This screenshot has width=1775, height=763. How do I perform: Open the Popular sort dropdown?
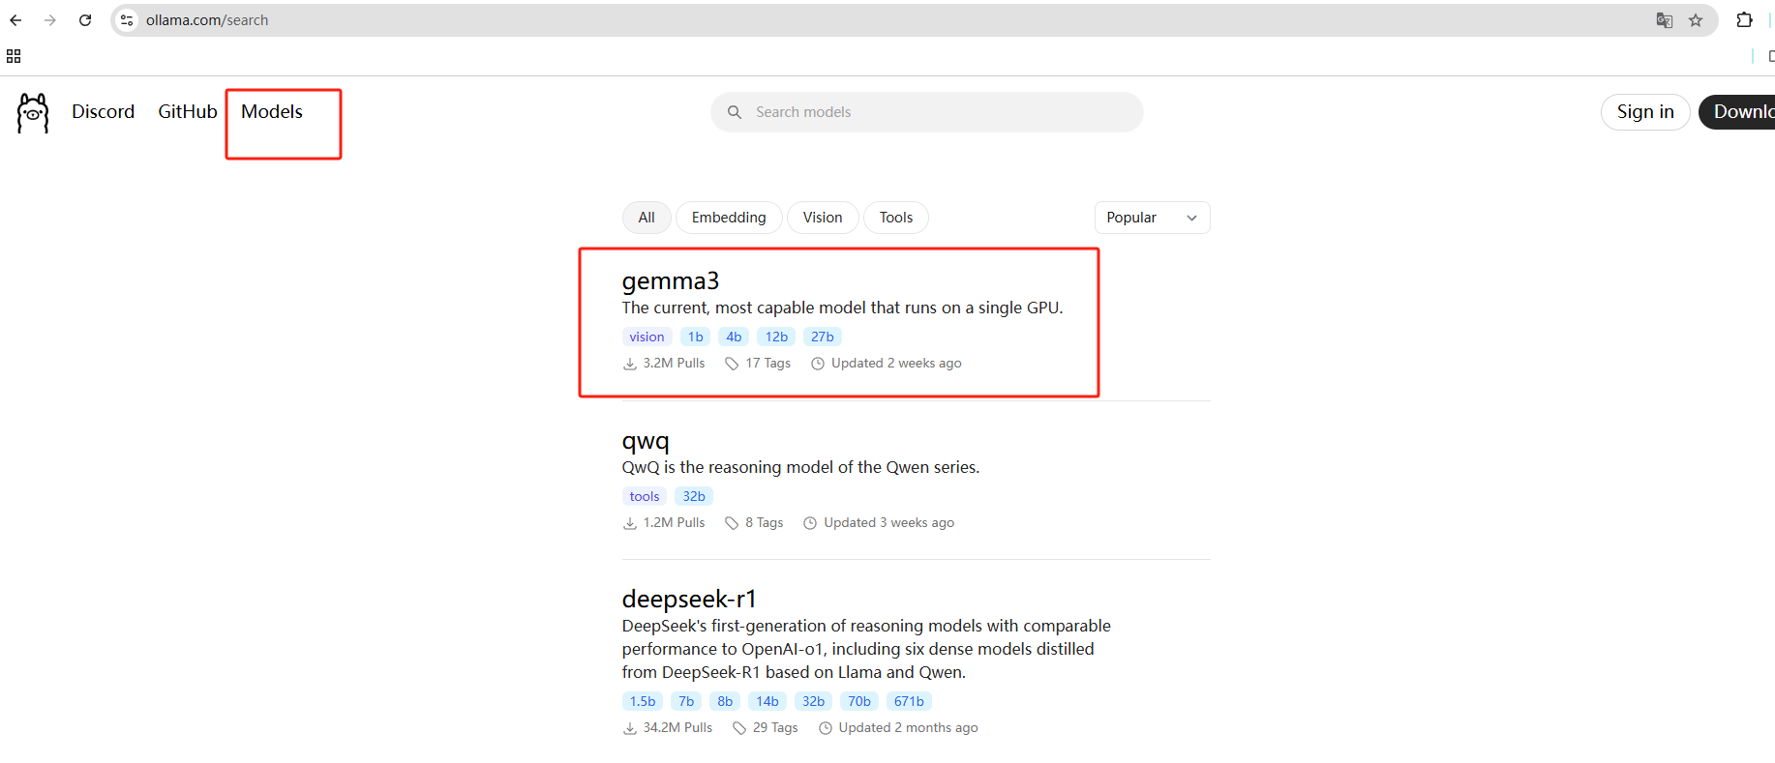click(1152, 218)
